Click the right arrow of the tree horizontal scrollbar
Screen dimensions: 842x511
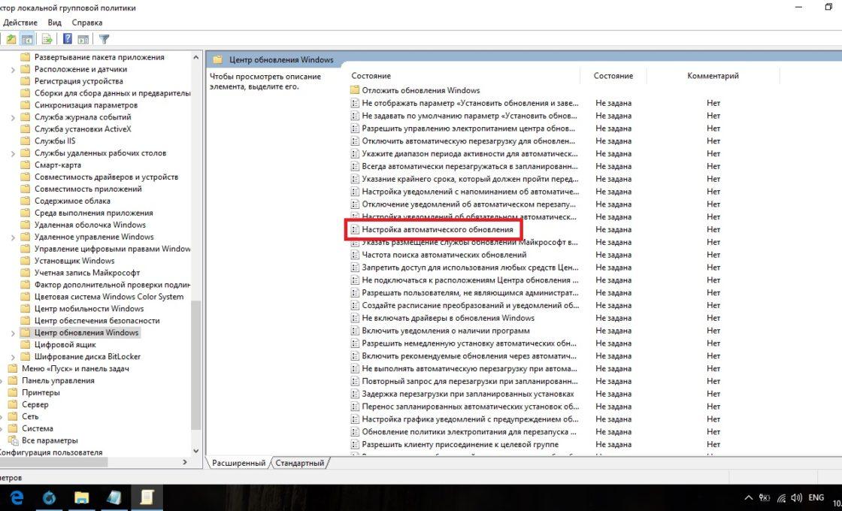pyautogui.click(x=185, y=462)
